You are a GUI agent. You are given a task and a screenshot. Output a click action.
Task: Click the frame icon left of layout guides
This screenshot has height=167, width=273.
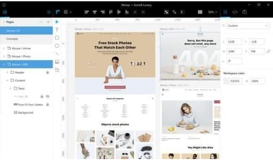click(49, 12)
